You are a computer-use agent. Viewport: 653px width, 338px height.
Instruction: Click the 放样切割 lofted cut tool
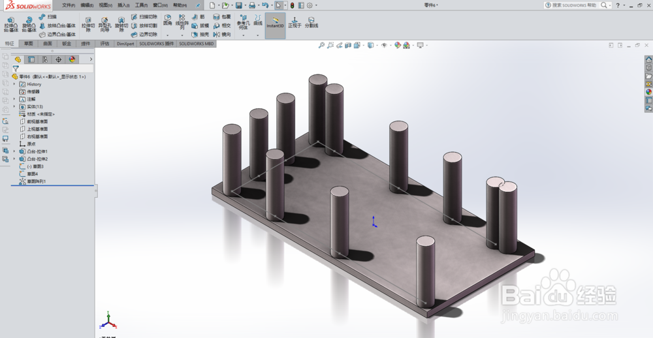(x=144, y=25)
